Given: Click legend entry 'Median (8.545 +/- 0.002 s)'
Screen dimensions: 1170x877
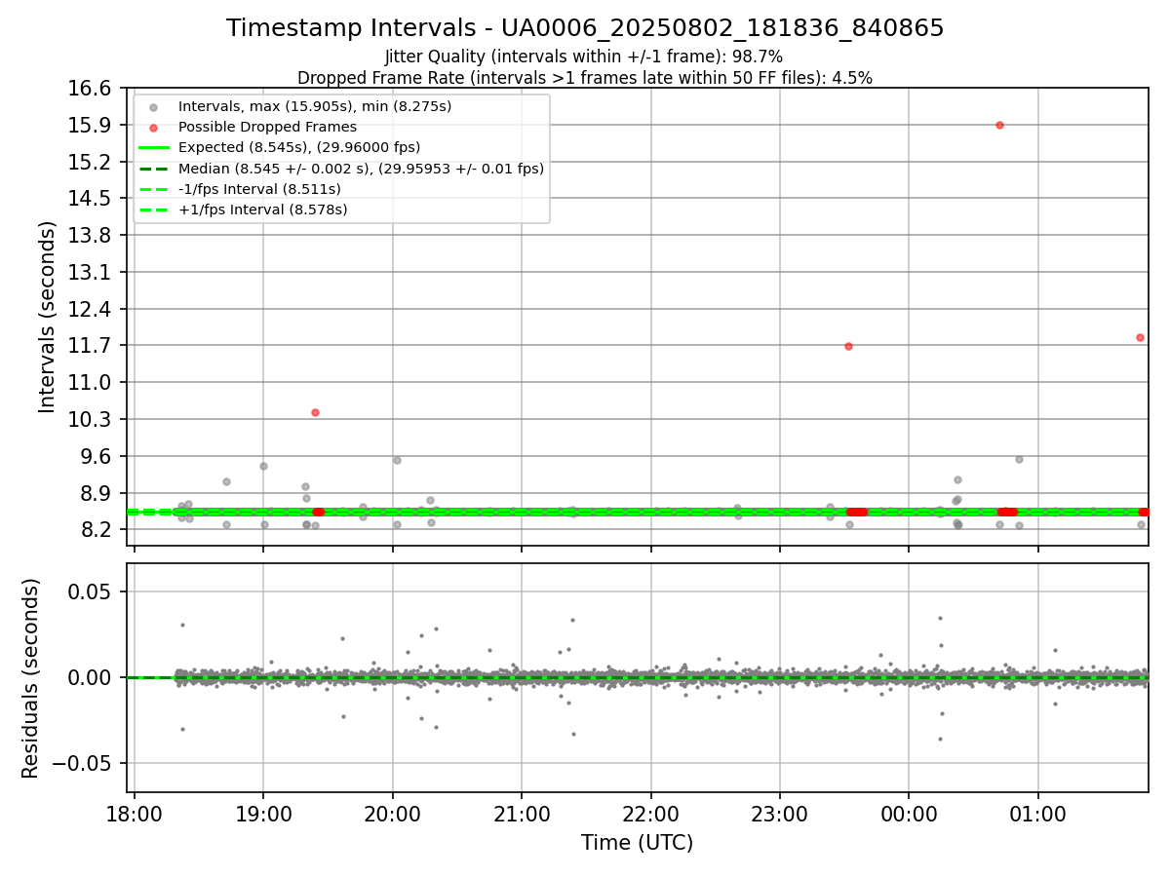Looking at the screenshot, I should (x=361, y=169).
